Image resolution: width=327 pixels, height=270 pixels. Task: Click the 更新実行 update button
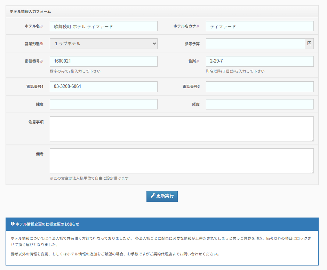pos(162,196)
